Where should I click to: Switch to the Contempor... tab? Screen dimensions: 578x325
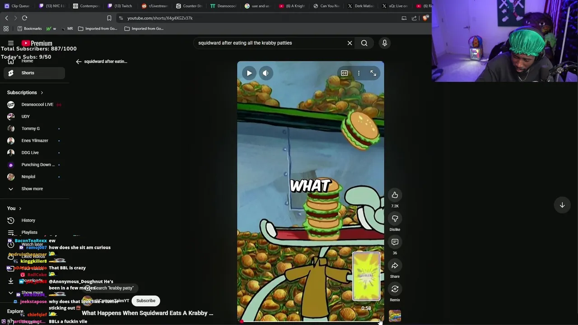86,6
